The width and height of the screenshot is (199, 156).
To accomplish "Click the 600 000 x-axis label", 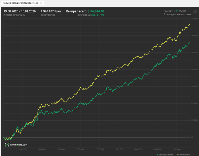I will coord(61,149).
